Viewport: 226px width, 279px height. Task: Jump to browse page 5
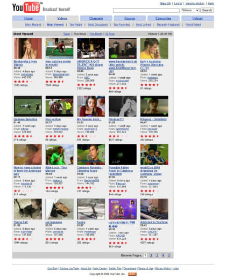pos(169,255)
